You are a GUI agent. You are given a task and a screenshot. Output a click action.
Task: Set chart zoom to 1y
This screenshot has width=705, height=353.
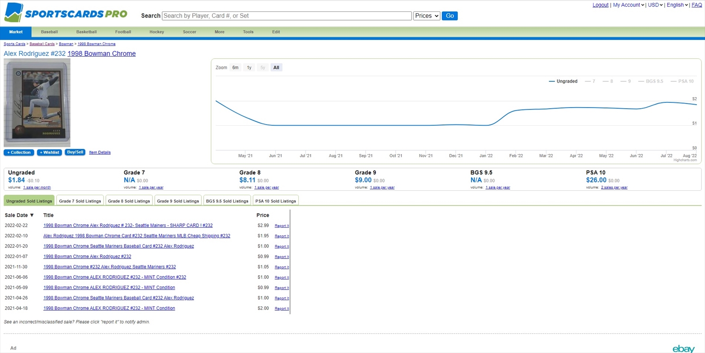249,68
